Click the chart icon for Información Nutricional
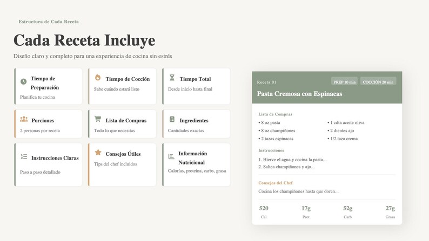This screenshot has width=429, height=241. 171,157
